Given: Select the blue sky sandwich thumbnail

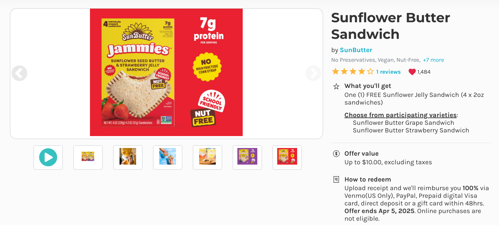Looking at the screenshot, I should point(168,157).
